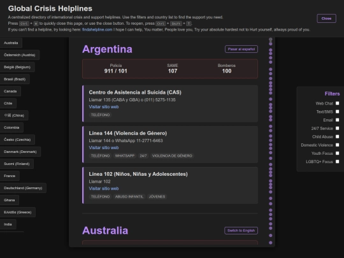Jump to Colombia helplines

point(11,127)
